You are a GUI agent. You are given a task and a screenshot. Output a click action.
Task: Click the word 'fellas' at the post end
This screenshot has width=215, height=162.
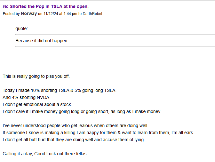click(80, 154)
